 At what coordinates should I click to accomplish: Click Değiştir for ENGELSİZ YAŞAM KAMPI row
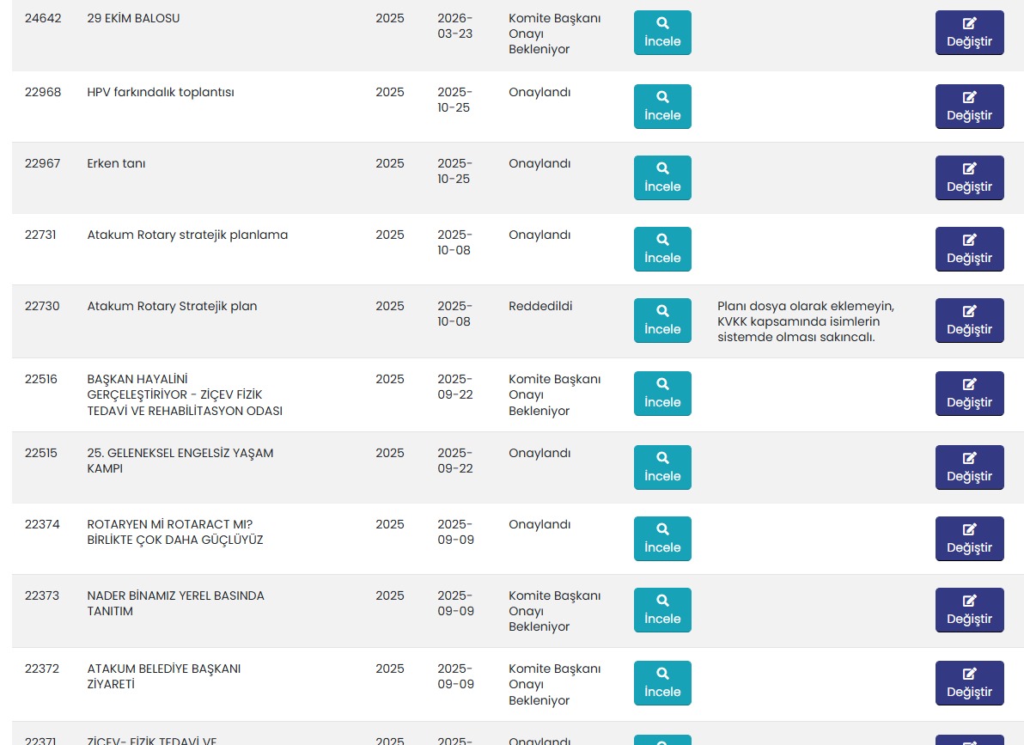(x=969, y=467)
